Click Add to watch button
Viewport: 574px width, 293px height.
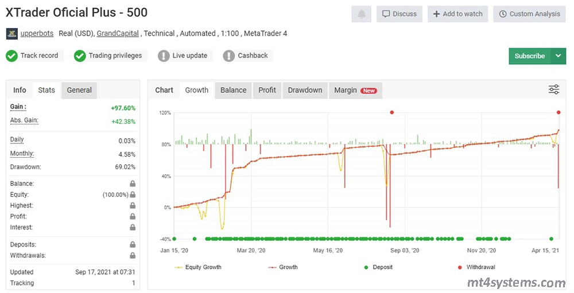coord(457,14)
